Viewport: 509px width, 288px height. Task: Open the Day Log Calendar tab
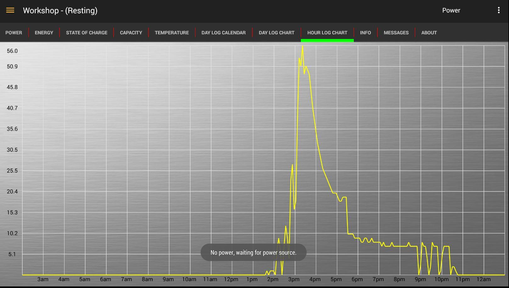[x=224, y=33]
